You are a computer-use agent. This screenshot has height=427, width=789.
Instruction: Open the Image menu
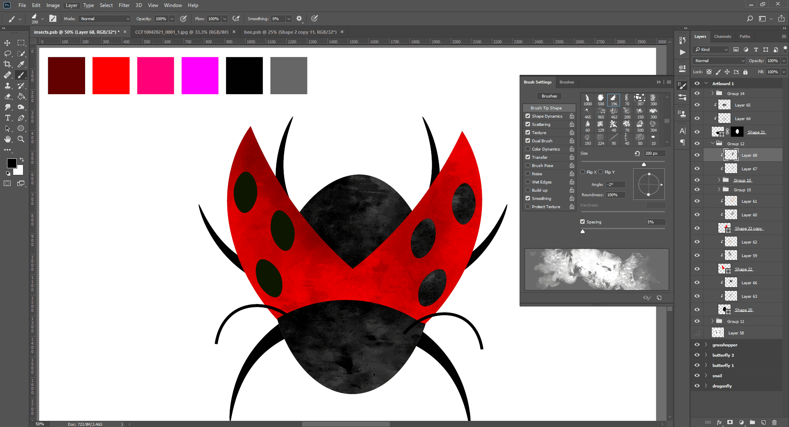pos(53,5)
